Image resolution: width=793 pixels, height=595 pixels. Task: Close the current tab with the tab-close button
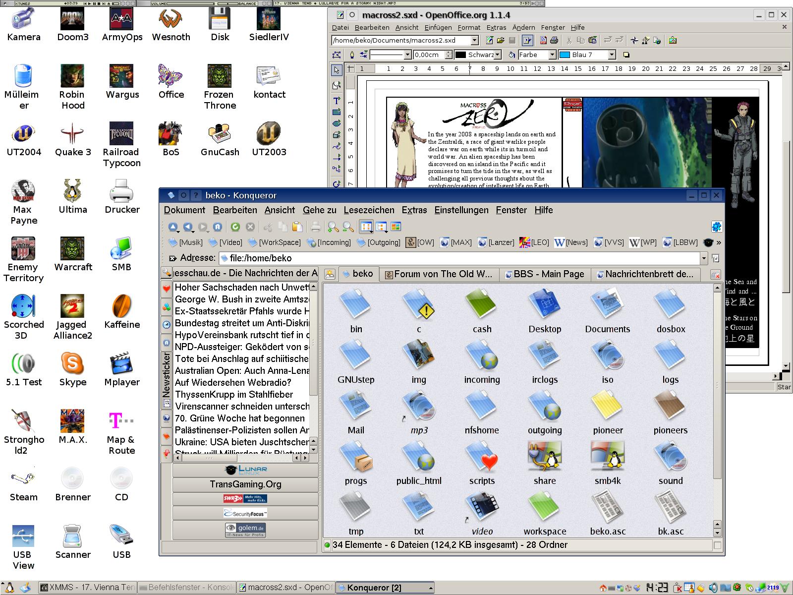[715, 275]
